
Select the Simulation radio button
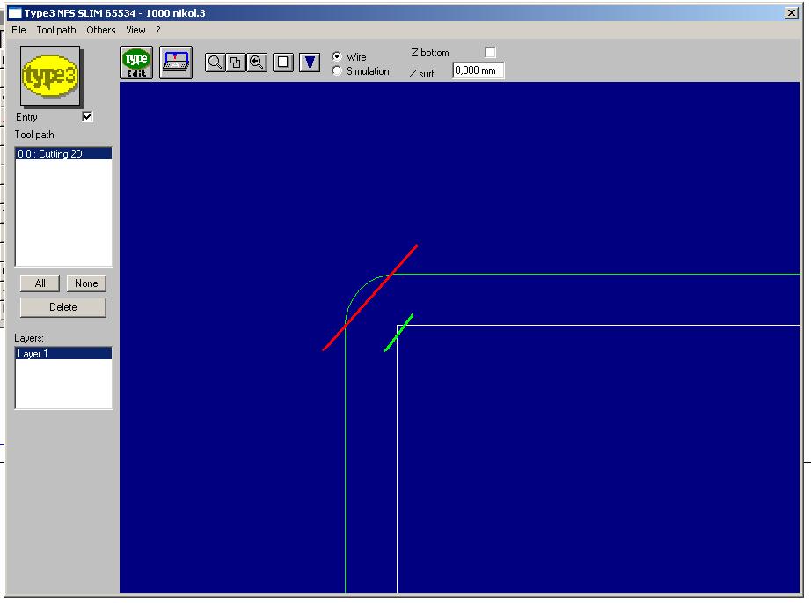337,71
